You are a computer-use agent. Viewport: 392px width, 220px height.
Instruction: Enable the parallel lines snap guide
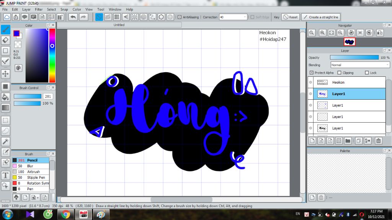point(108,17)
